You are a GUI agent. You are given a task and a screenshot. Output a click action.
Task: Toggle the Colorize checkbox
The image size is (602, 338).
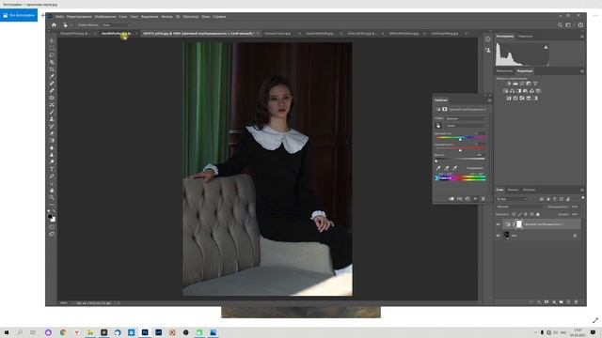464,168
